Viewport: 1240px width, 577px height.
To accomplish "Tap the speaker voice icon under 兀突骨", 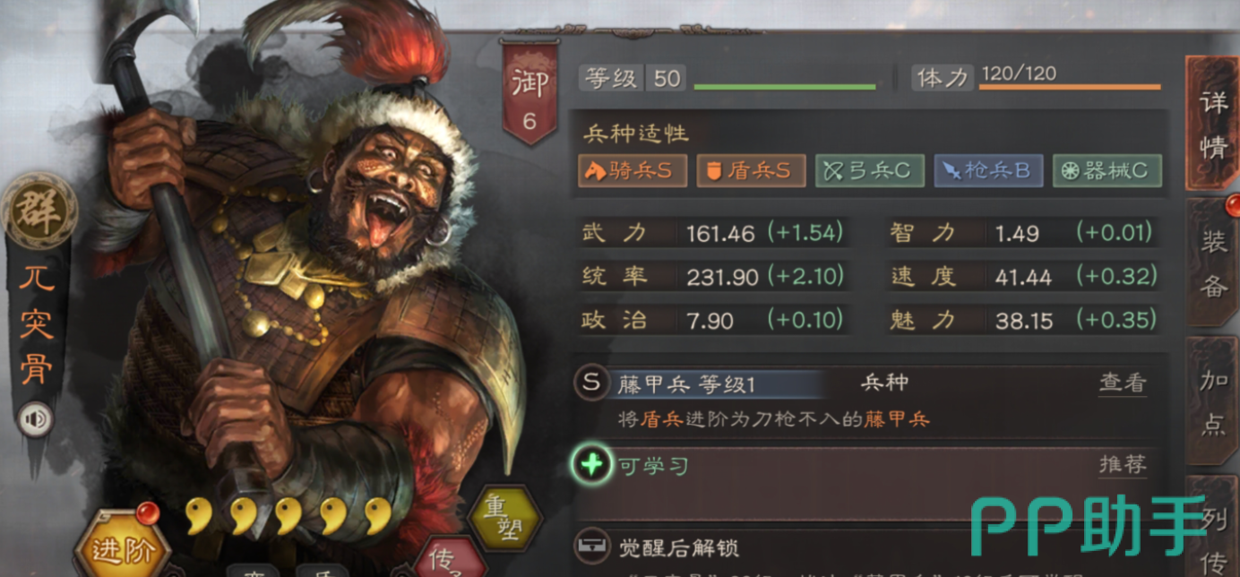I will [36, 419].
